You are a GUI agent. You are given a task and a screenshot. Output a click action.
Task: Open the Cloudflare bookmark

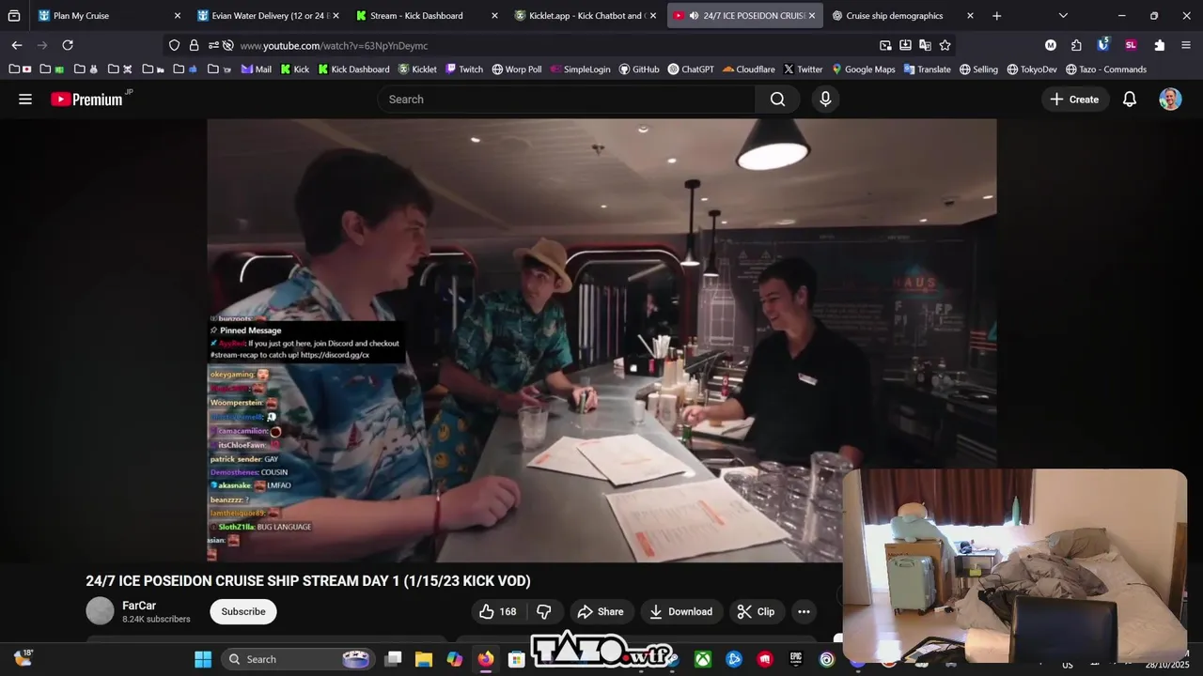click(749, 69)
